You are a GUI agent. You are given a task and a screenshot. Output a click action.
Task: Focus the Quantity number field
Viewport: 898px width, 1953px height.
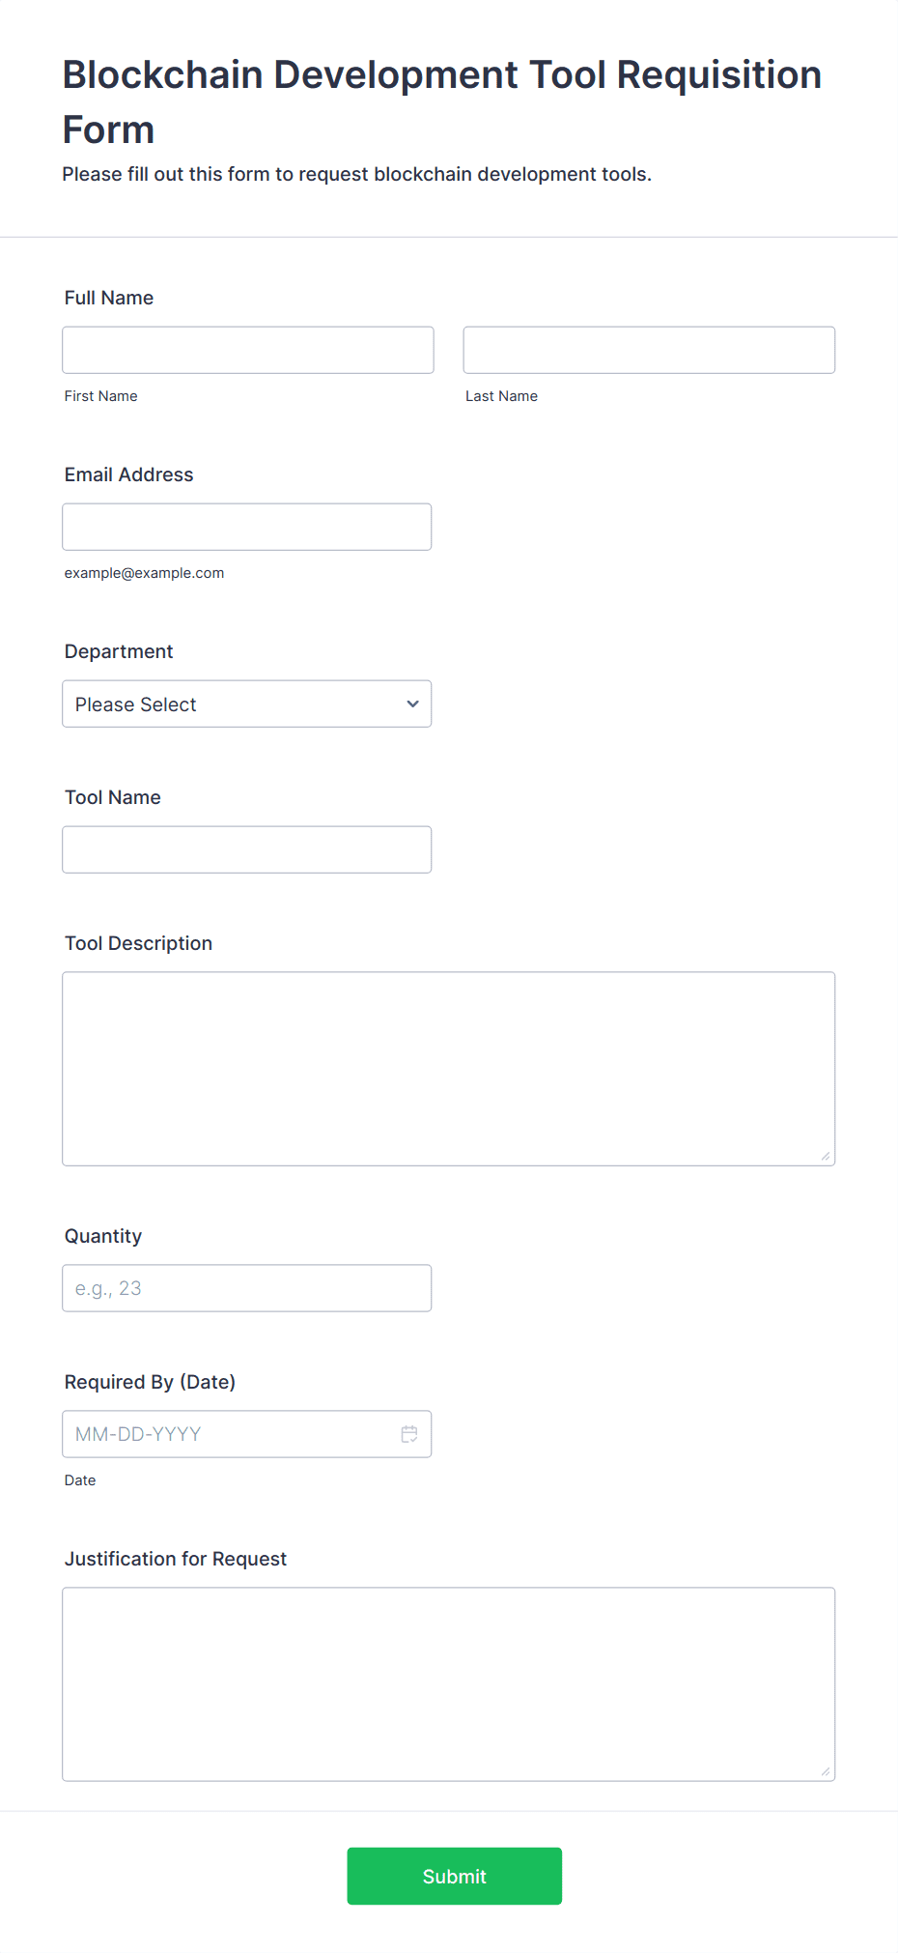point(247,1288)
